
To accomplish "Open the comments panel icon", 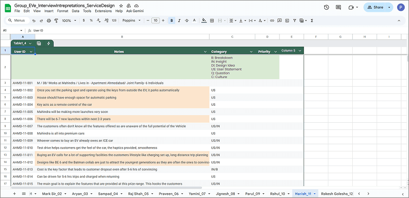I will [339, 8].
